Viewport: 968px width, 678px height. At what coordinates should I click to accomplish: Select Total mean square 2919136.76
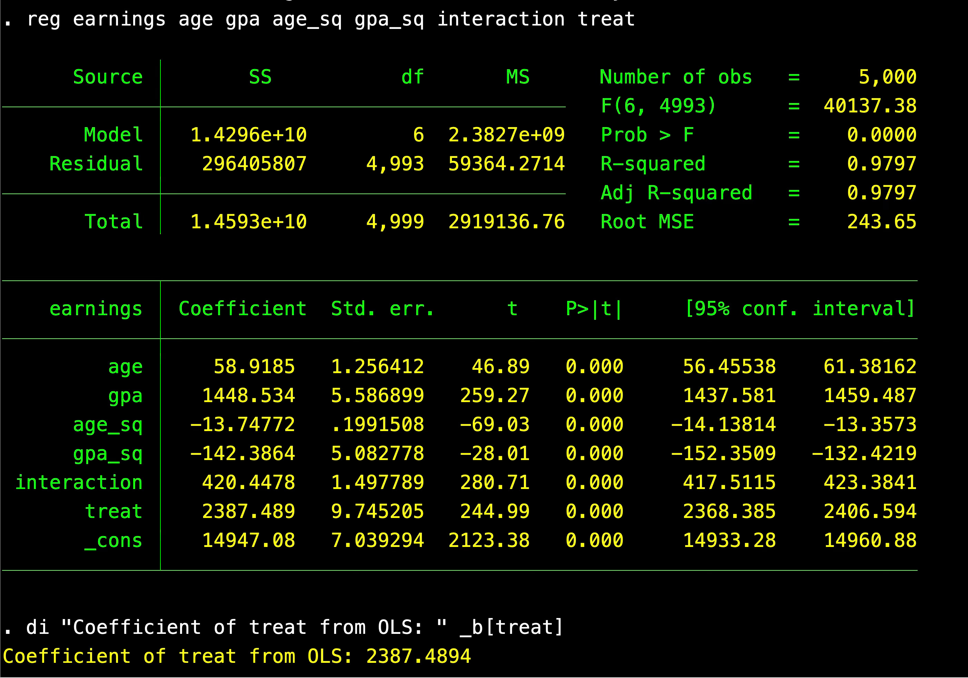click(506, 222)
